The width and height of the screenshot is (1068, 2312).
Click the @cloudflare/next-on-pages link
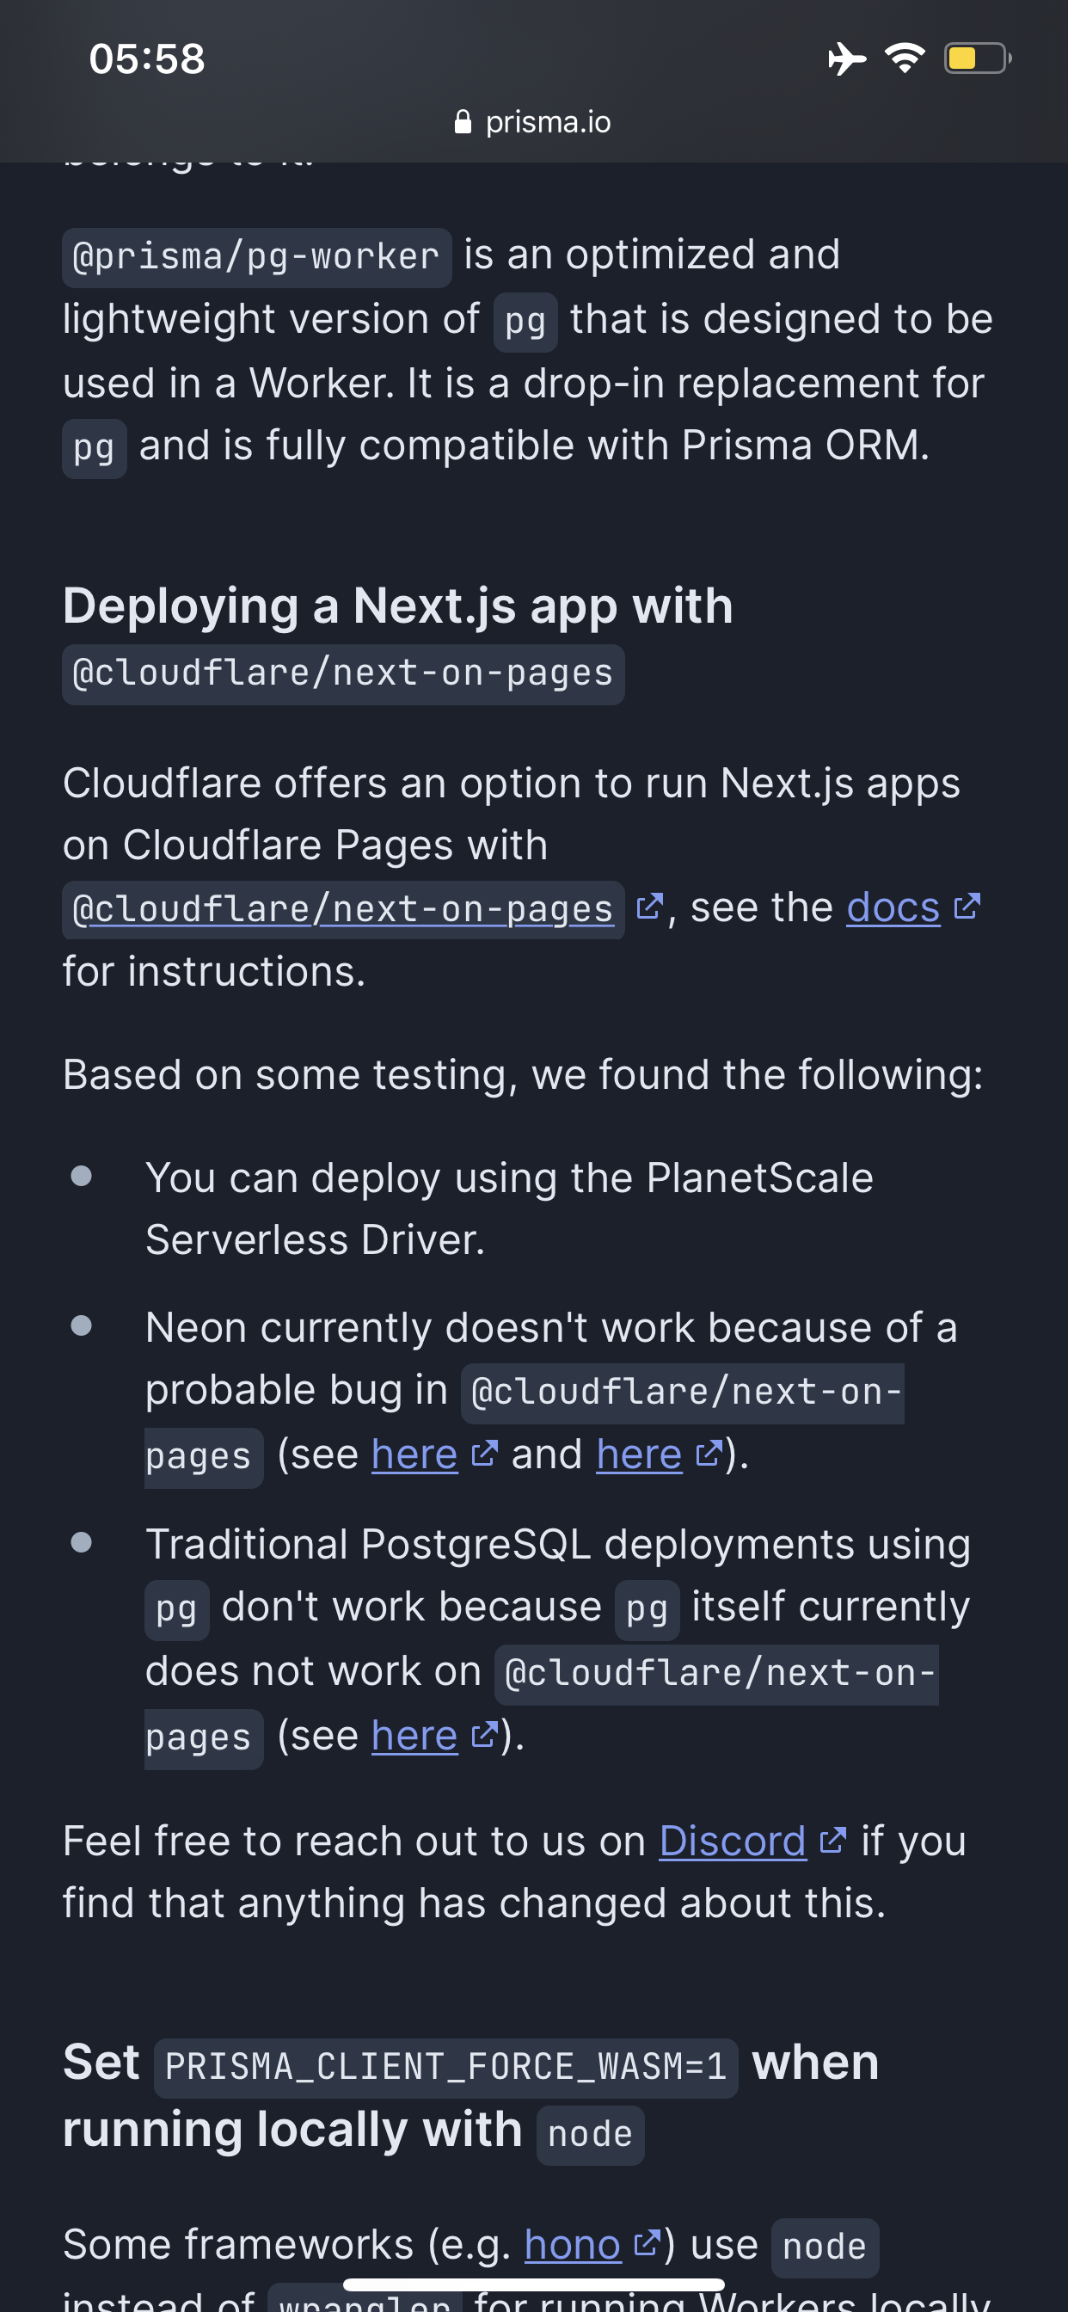pyautogui.click(x=341, y=907)
